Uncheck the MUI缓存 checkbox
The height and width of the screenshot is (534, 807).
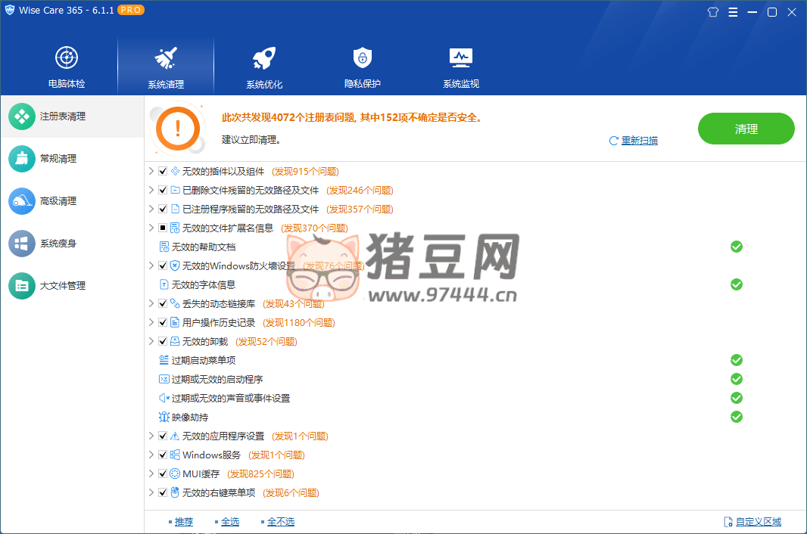[x=163, y=474]
